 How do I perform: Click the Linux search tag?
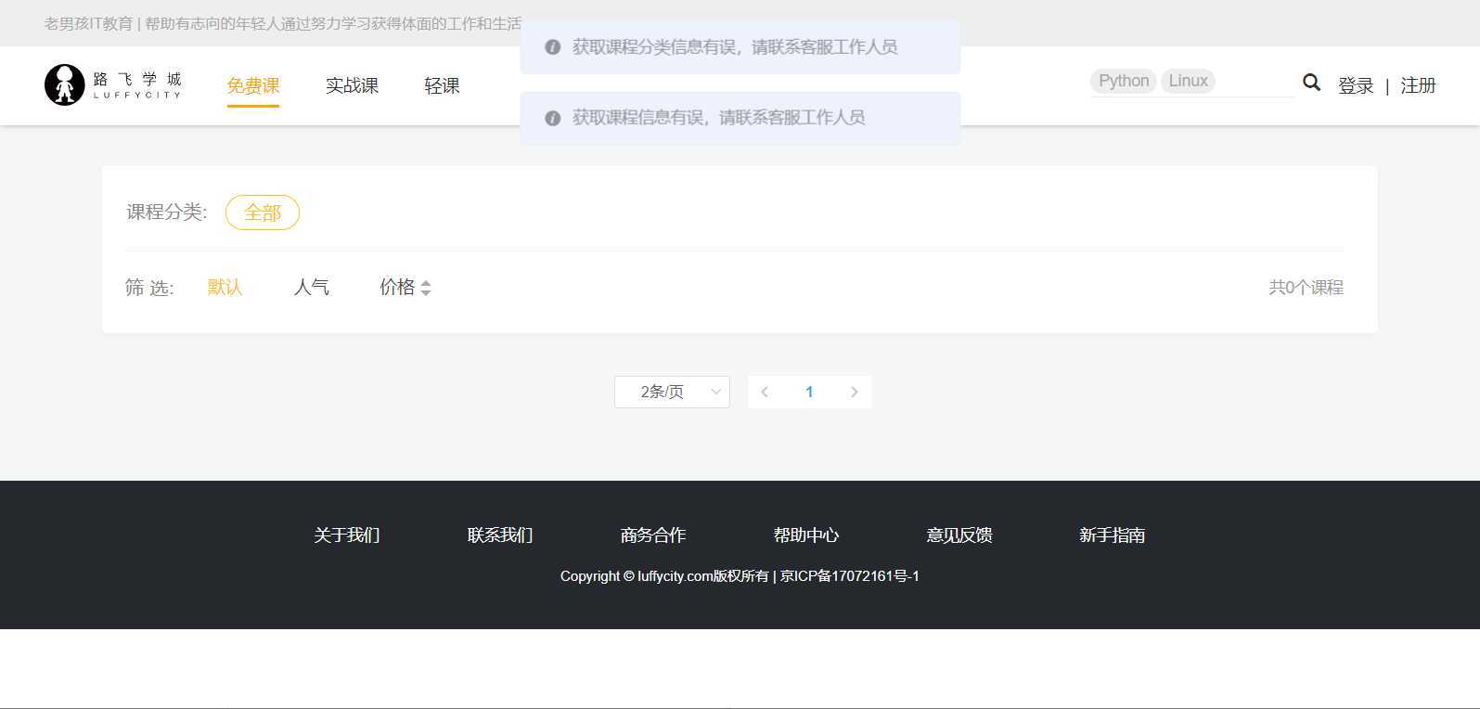click(1188, 81)
